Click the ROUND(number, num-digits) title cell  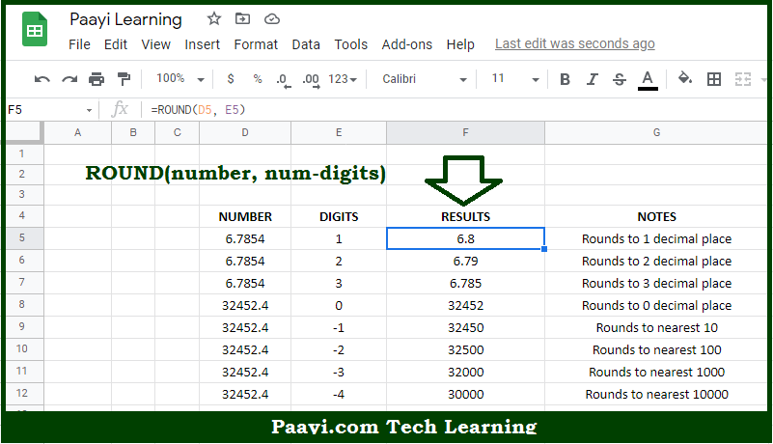[235, 174]
